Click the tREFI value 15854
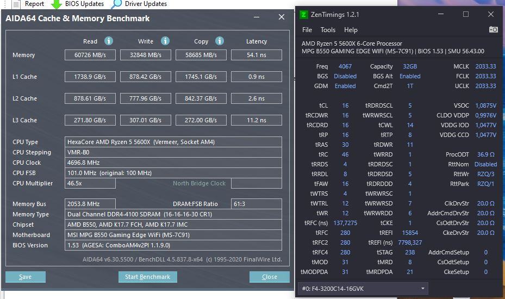The height and width of the screenshot is (299, 505). pyautogui.click(x=410, y=233)
